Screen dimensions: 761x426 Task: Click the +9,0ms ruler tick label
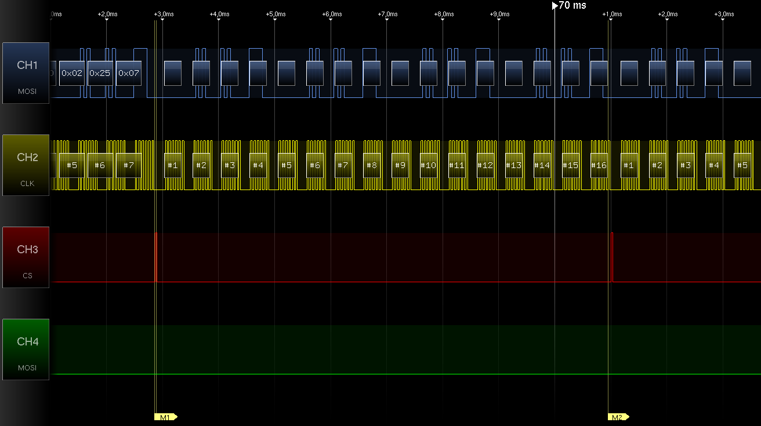(499, 14)
